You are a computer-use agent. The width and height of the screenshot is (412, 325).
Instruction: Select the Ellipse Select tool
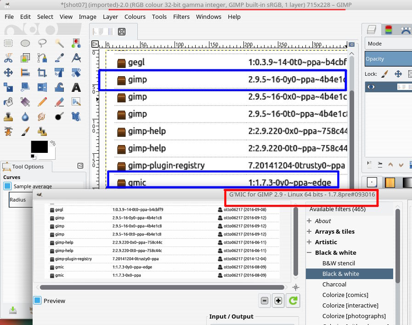pyautogui.click(x=25, y=43)
